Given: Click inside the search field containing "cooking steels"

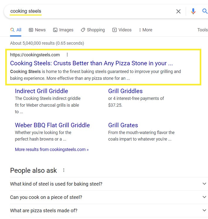Looking at the screenshot, I should pyautogui.click(x=88, y=11).
